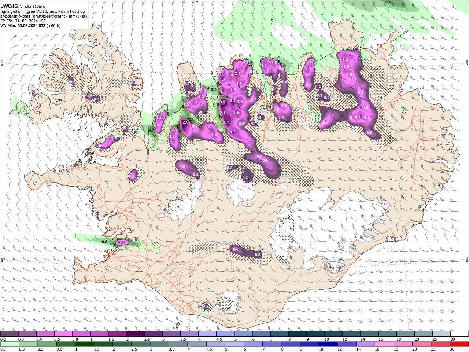469x352 pixels.
Task: Click the 2.6 snowfall value on the map
Action: [185, 122]
